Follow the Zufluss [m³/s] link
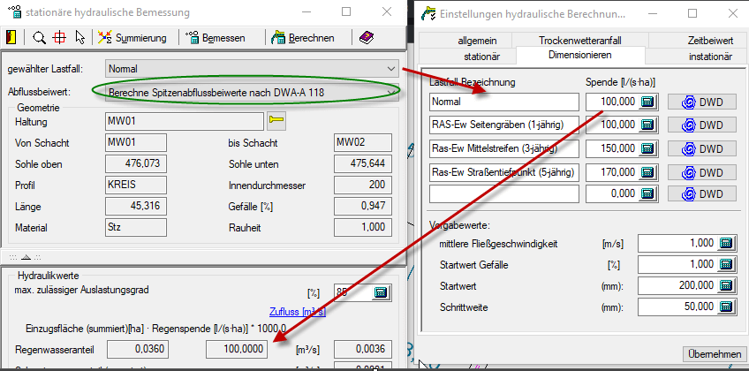 tap(300, 312)
